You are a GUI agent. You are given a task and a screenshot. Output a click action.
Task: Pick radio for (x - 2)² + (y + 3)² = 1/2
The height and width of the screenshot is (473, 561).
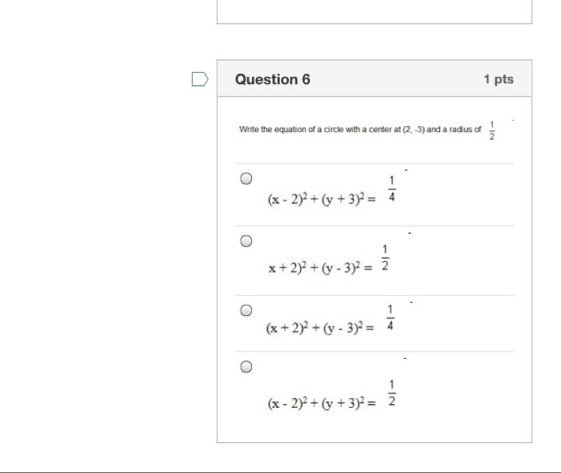[x=246, y=367]
